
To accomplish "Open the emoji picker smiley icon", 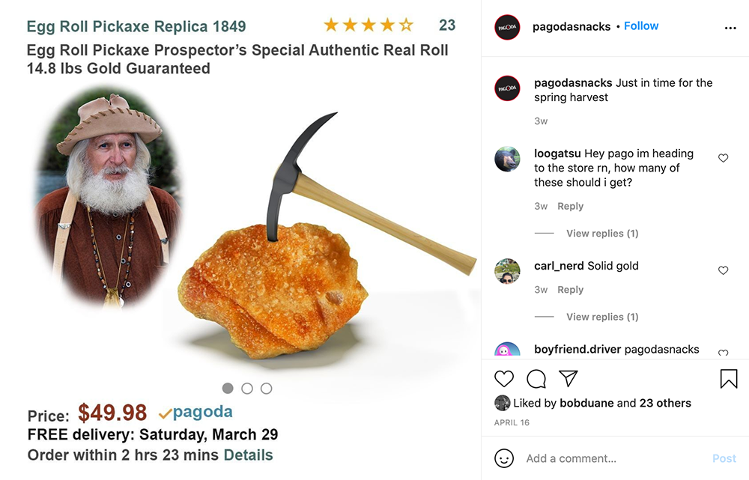I will tap(504, 458).
